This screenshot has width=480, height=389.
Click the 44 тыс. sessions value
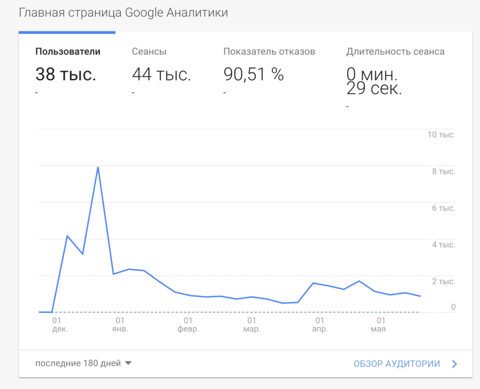(x=161, y=74)
